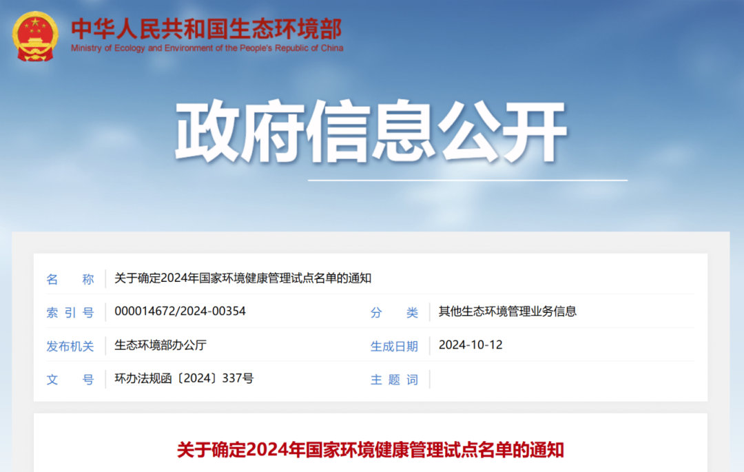This screenshot has height=472, width=744.
Task: Click the English Ministry of Ecology and Environment text
Action: pyautogui.click(x=206, y=48)
